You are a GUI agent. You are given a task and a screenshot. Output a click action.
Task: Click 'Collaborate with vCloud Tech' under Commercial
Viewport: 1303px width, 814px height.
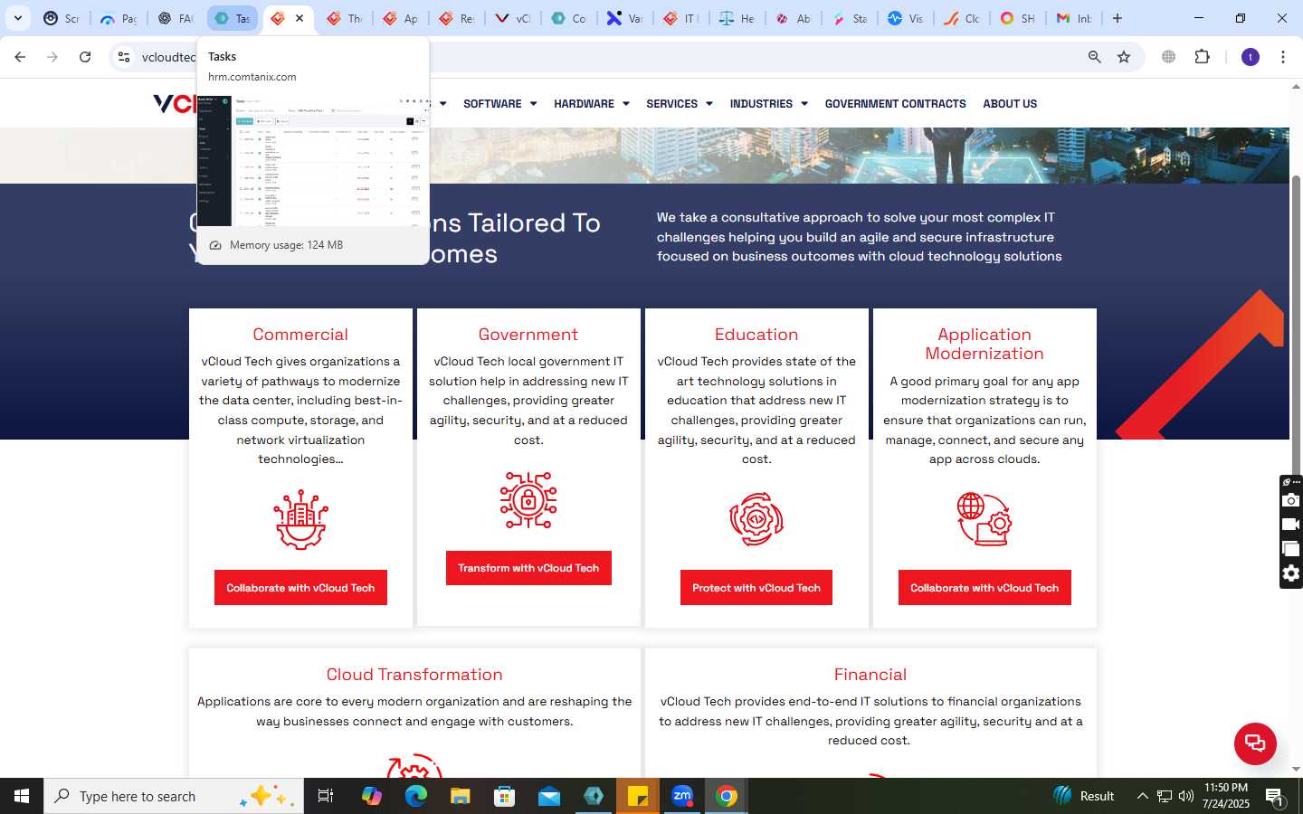(300, 588)
